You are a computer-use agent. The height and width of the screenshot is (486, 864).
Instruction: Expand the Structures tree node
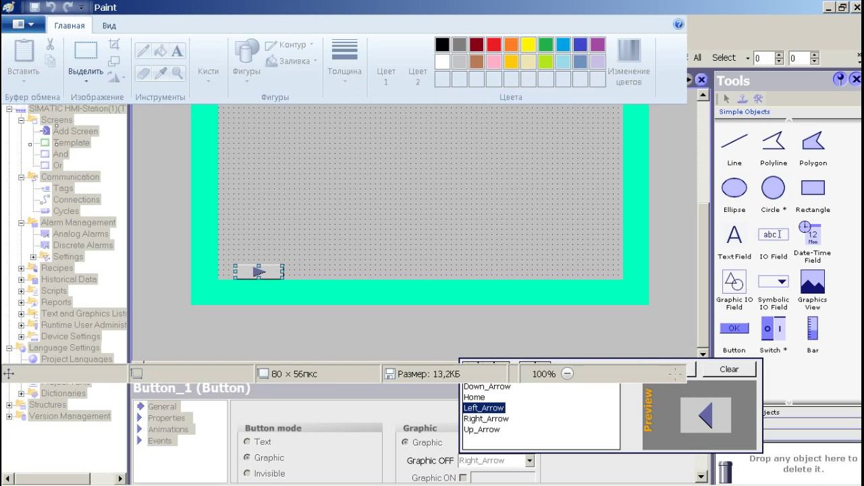click(x=9, y=405)
